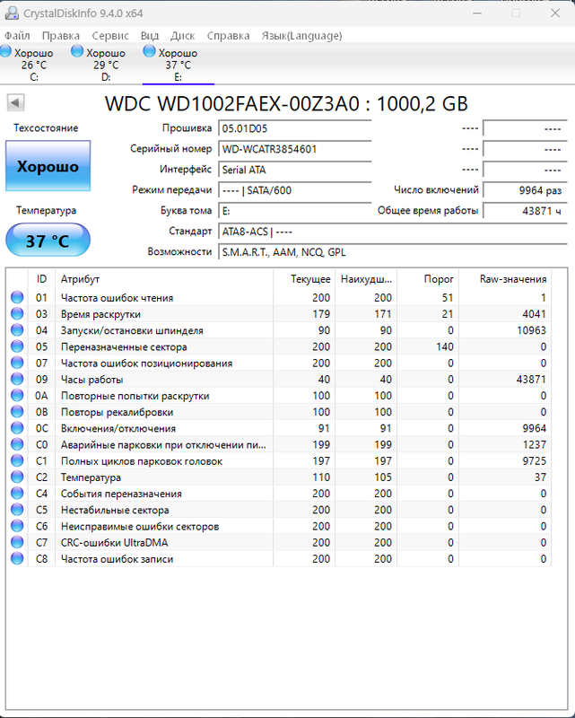Click raw value 10963 in attribute table

(x=532, y=330)
